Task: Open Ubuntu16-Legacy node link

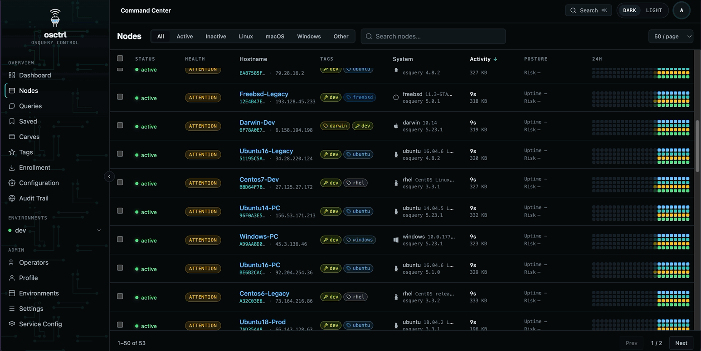Action: (266, 151)
